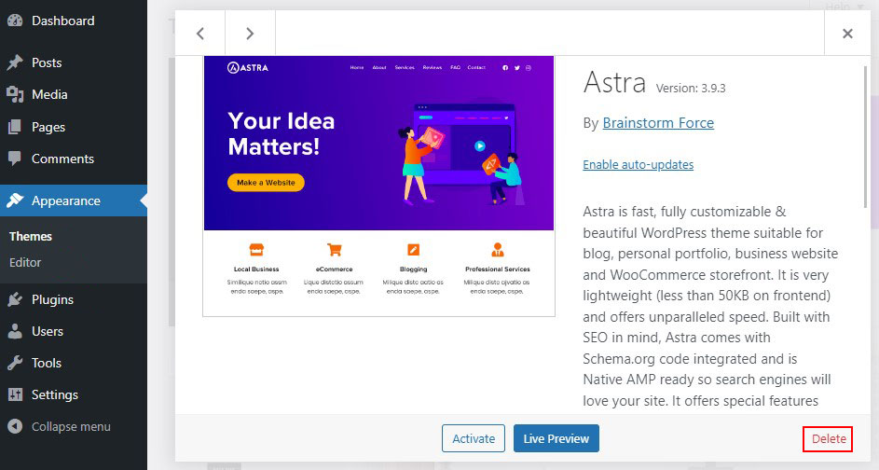Activate the Astra theme
Viewport: 879px width, 470px height.
coord(474,438)
